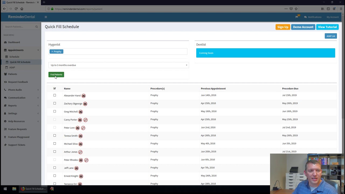The width and height of the screenshot is (345, 194).
Task: Collapse the Appointments menu section
Action: coord(21,50)
